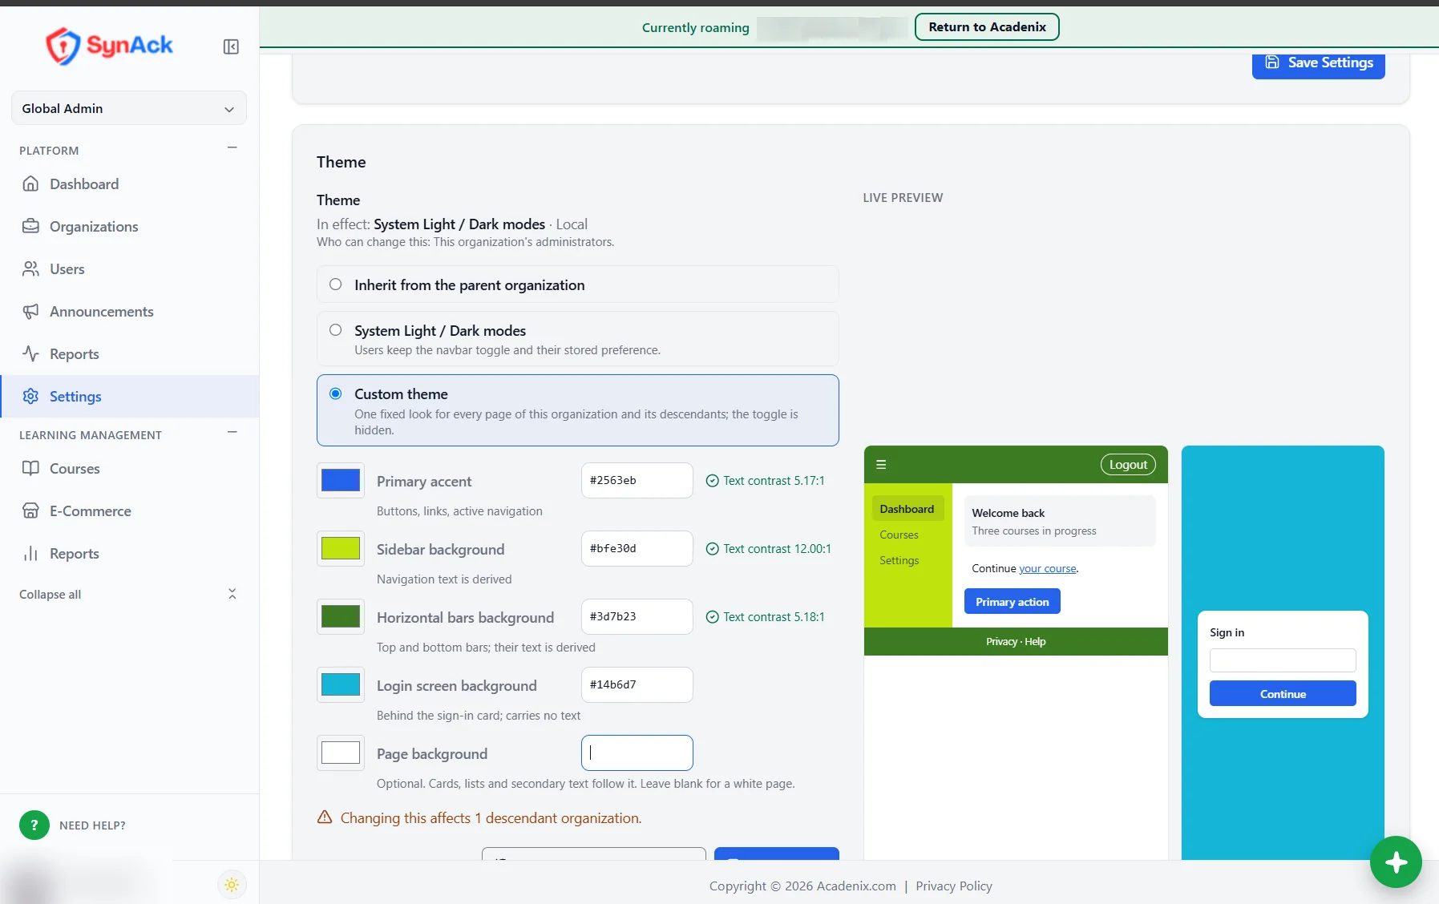Image resolution: width=1439 pixels, height=904 pixels.
Task: Click Logout in the live preview
Action: (1128, 465)
